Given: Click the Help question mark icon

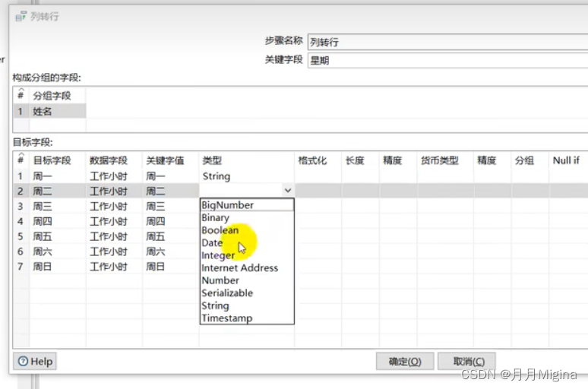Looking at the screenshot, I should pos(23,361).
